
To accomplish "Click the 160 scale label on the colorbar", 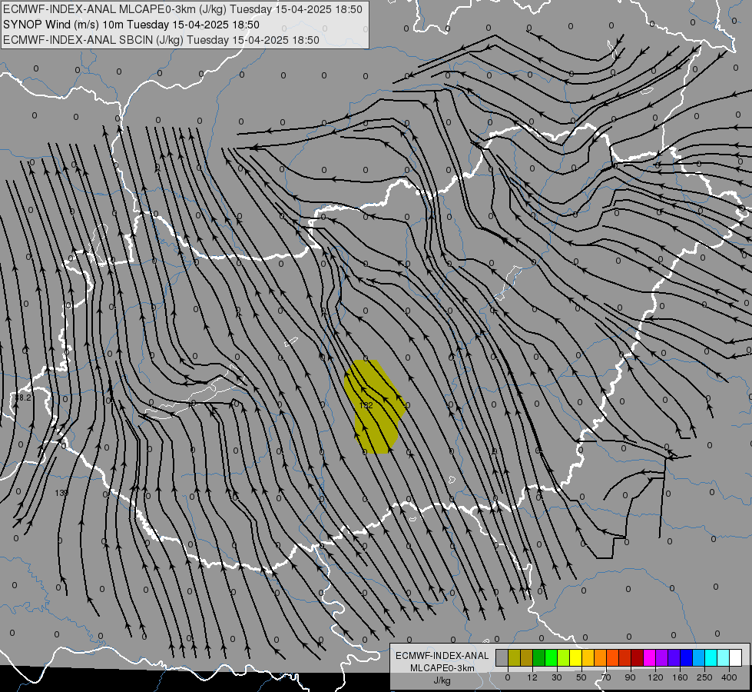I will [680, 677].
